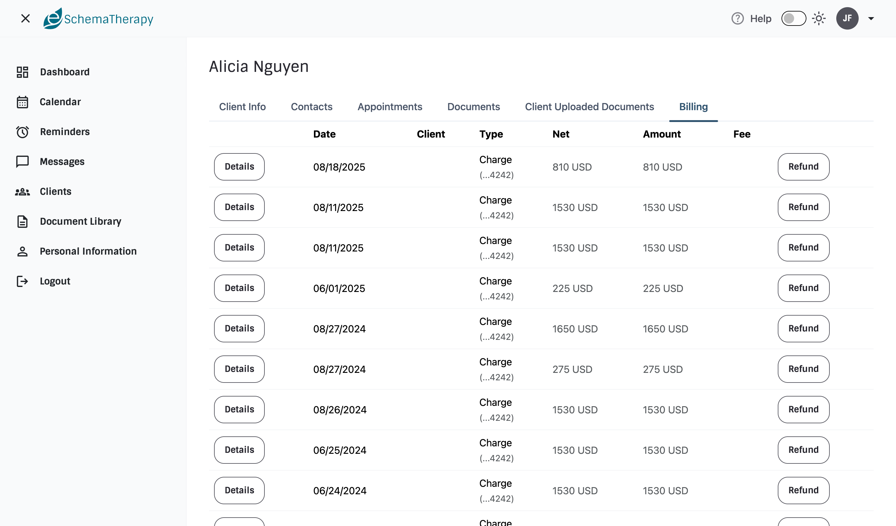Open Help with the question mark icon

pos(737,18)
